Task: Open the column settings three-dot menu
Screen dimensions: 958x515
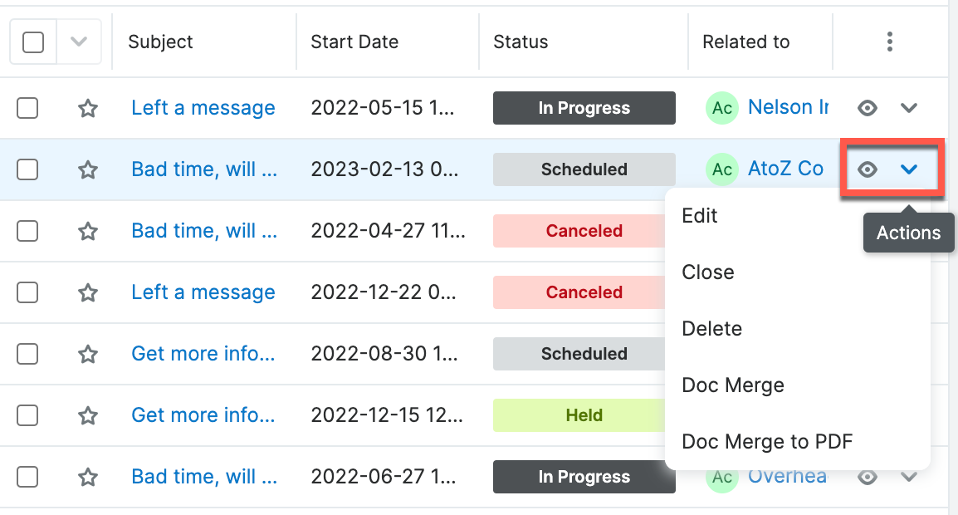Action: tap(890, 41)
